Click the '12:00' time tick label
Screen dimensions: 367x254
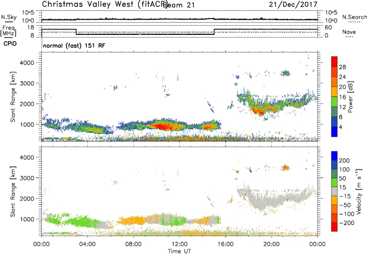click(x=179, y=244)
